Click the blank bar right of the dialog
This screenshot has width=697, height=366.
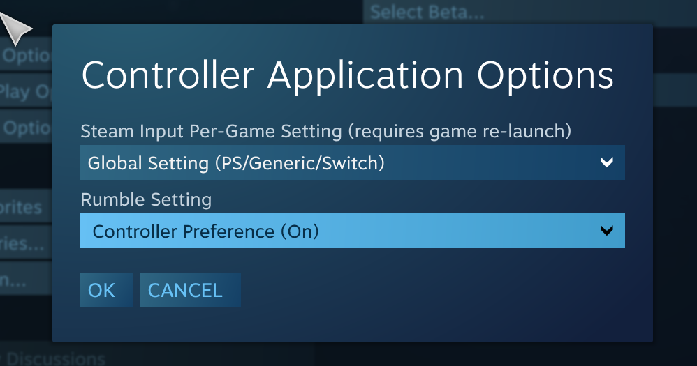674,89
